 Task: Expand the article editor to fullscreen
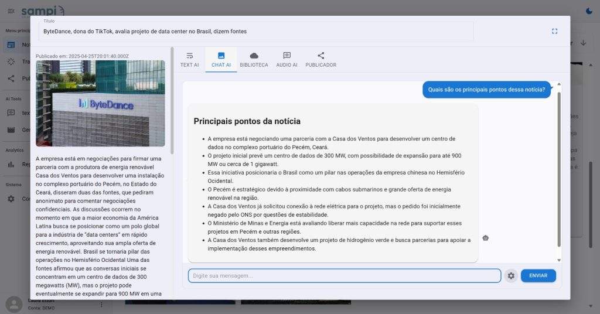click(x=554, y=31)
